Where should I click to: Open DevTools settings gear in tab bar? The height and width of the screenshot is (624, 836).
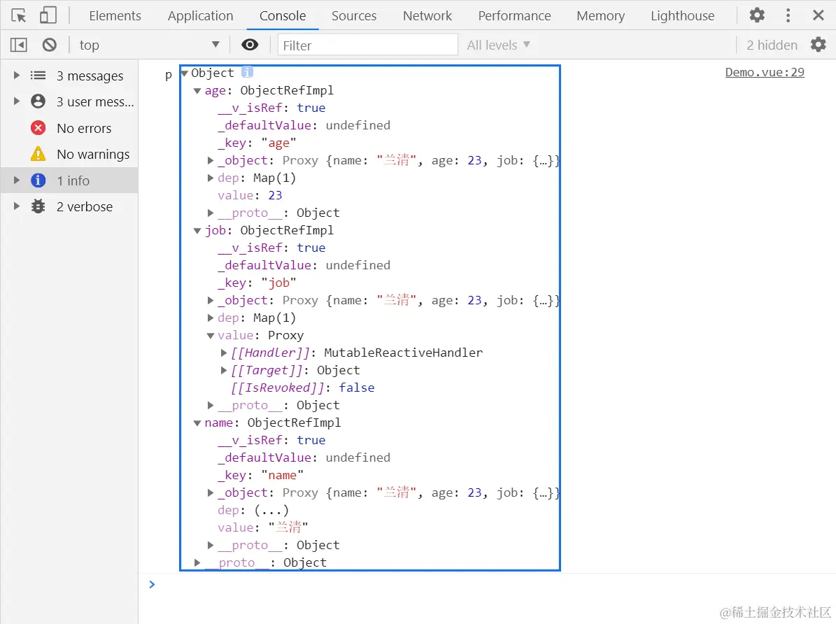tap(756, 15)
